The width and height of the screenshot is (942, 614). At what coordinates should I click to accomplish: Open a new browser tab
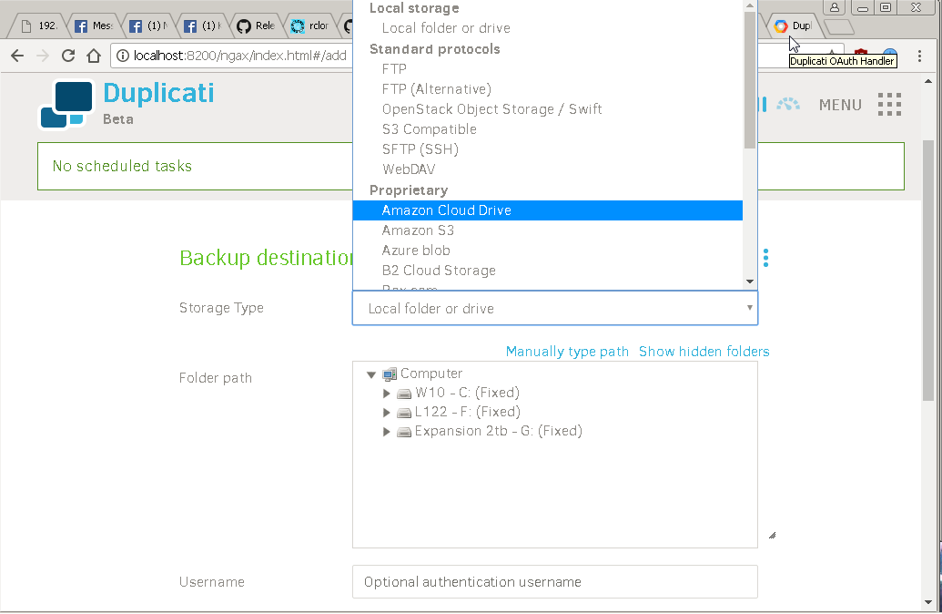pos(838,27)
